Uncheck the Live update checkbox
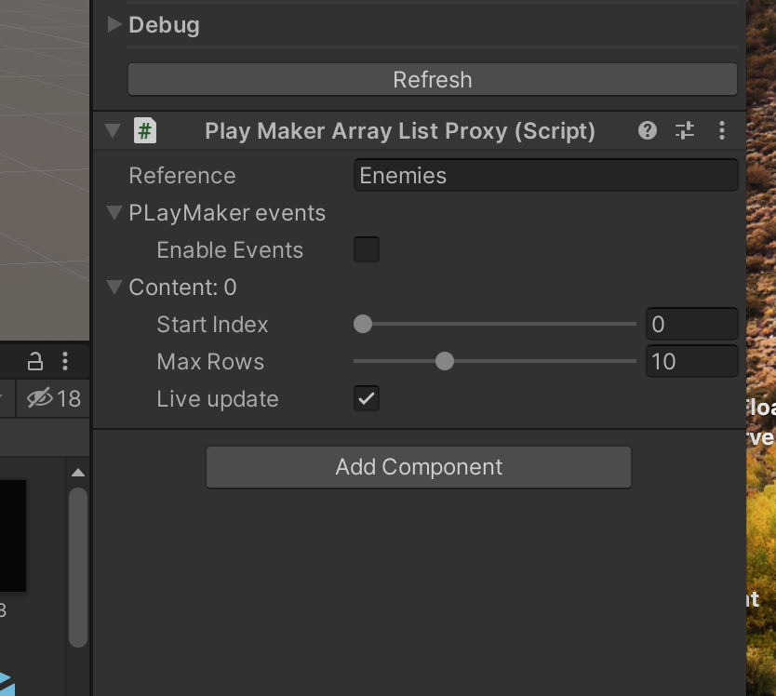The width and height of the screenshot is (776, 696). (367, 398)
